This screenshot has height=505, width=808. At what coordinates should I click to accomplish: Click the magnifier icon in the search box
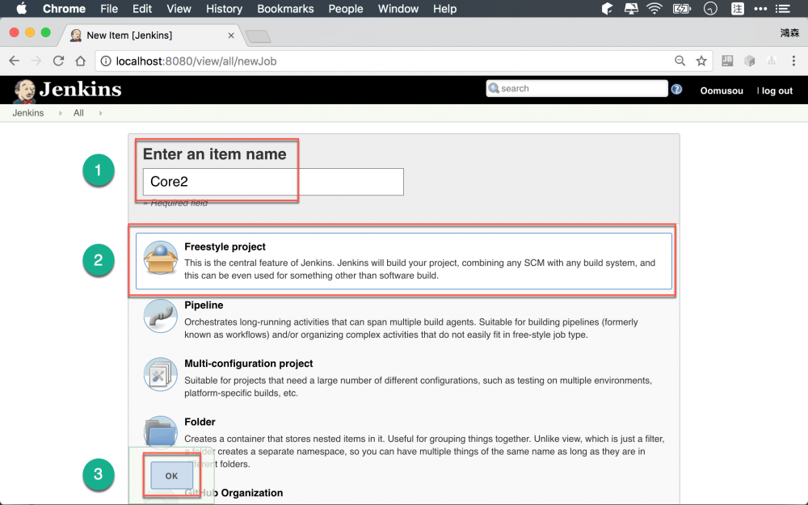[x=493, y=87]
